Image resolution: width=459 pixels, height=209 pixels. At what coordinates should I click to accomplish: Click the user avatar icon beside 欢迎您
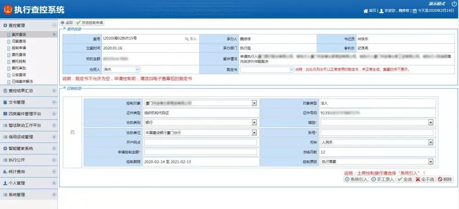coord(381,11)
